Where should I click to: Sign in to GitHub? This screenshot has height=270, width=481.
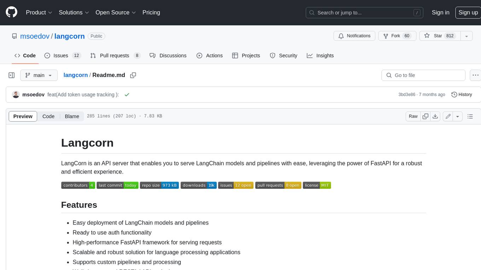point(440,12)
